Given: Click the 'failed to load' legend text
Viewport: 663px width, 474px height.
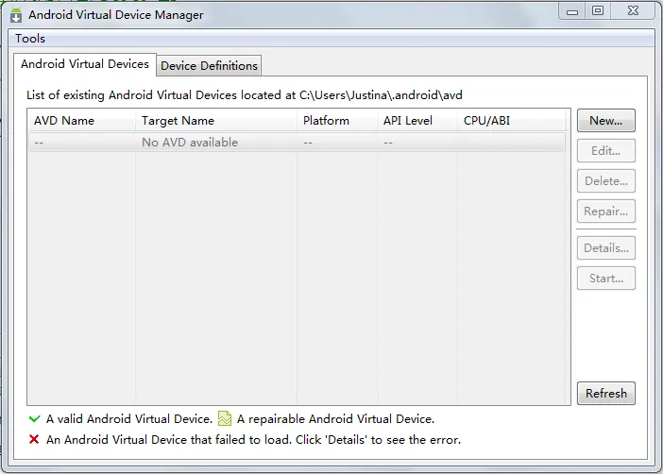Looking at the screenshot, I should [x=253, y=440].
